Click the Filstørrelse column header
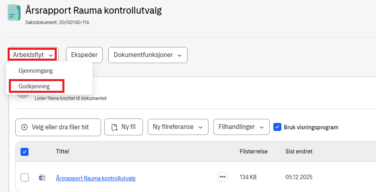 pyautogui.click(x=253, y=151)
